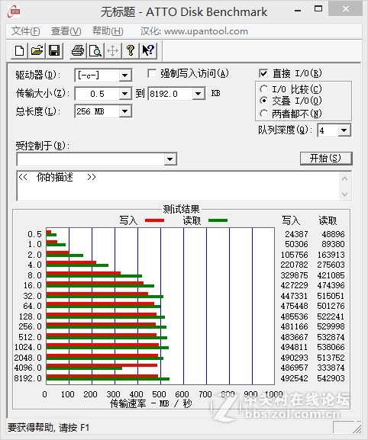
Task: Click the status bar text 要获得帮助, 请按 F1
Action: click(x=49, y=428)
